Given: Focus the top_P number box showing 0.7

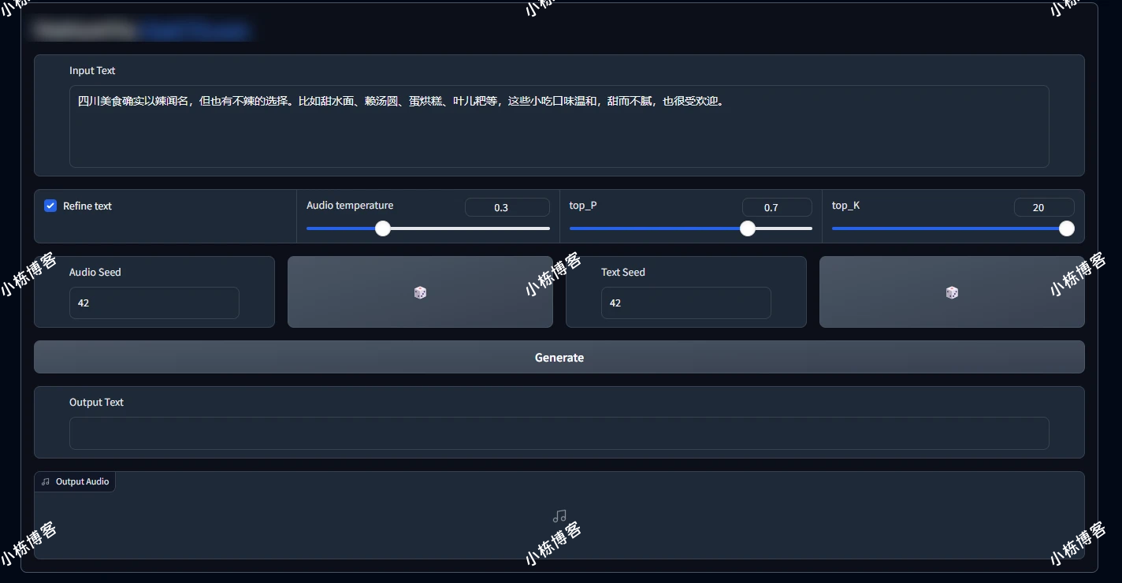Looking at the screenshot, I should (776, 207).
